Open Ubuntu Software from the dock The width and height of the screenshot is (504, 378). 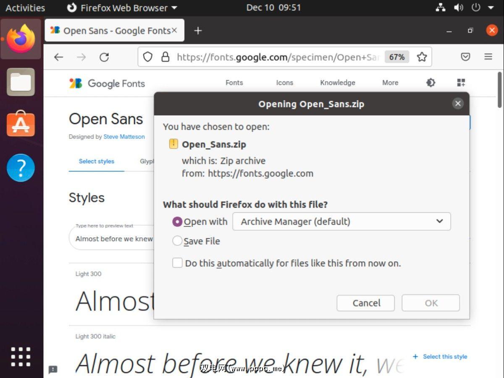[21, 124]
